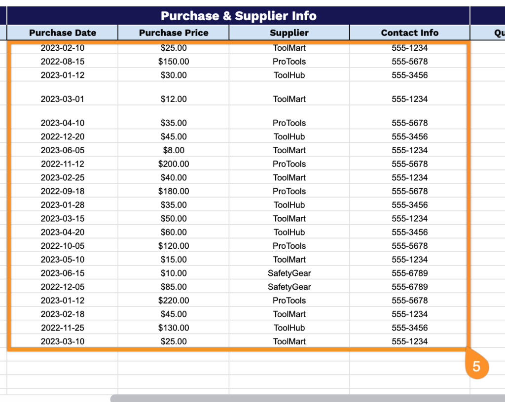Click contact 555-6789 in 2023-06-15 row
Image resolution: width=505 pixels, height=402 pixels.
(x=410, y=273)
